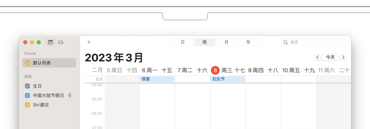Go to previous week arrow
Image resolution: width=370 pixels, height=129 pixels.
pos(317,57)
